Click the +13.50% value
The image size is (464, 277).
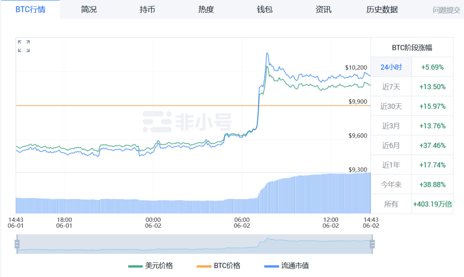(x=432, y=87)
